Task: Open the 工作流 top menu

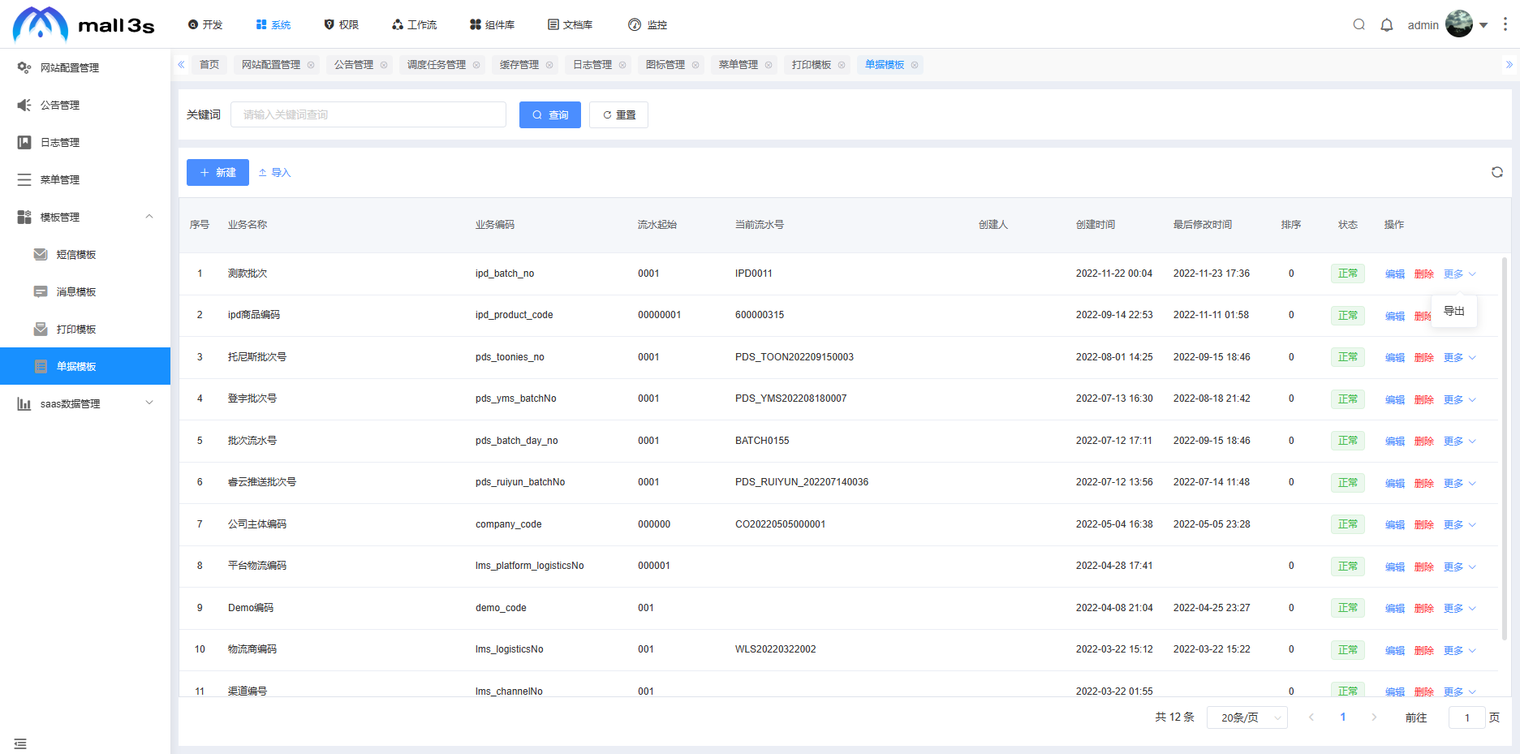Action: [414, 25]
